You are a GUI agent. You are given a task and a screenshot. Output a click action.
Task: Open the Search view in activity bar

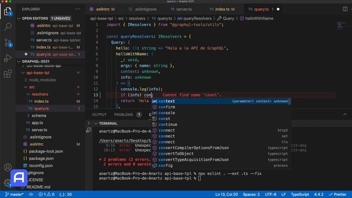(8, 26)
